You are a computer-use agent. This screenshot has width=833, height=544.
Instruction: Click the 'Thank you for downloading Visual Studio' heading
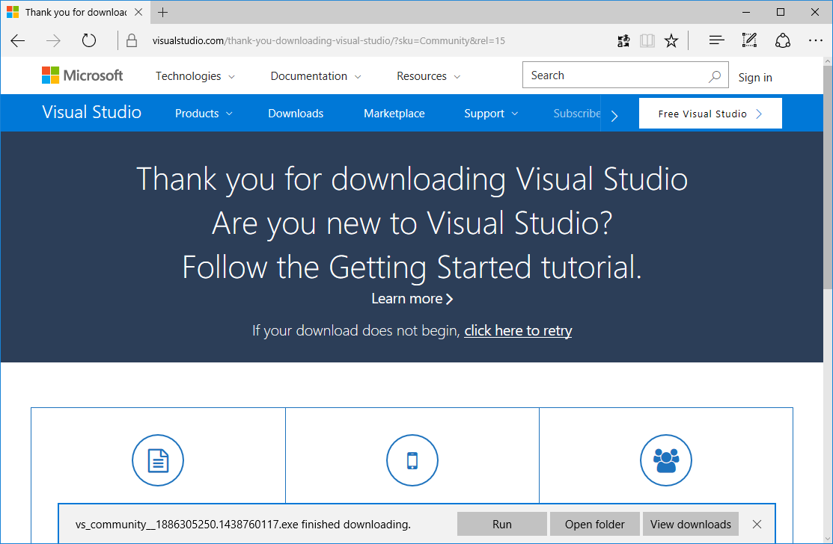(412, 179)
